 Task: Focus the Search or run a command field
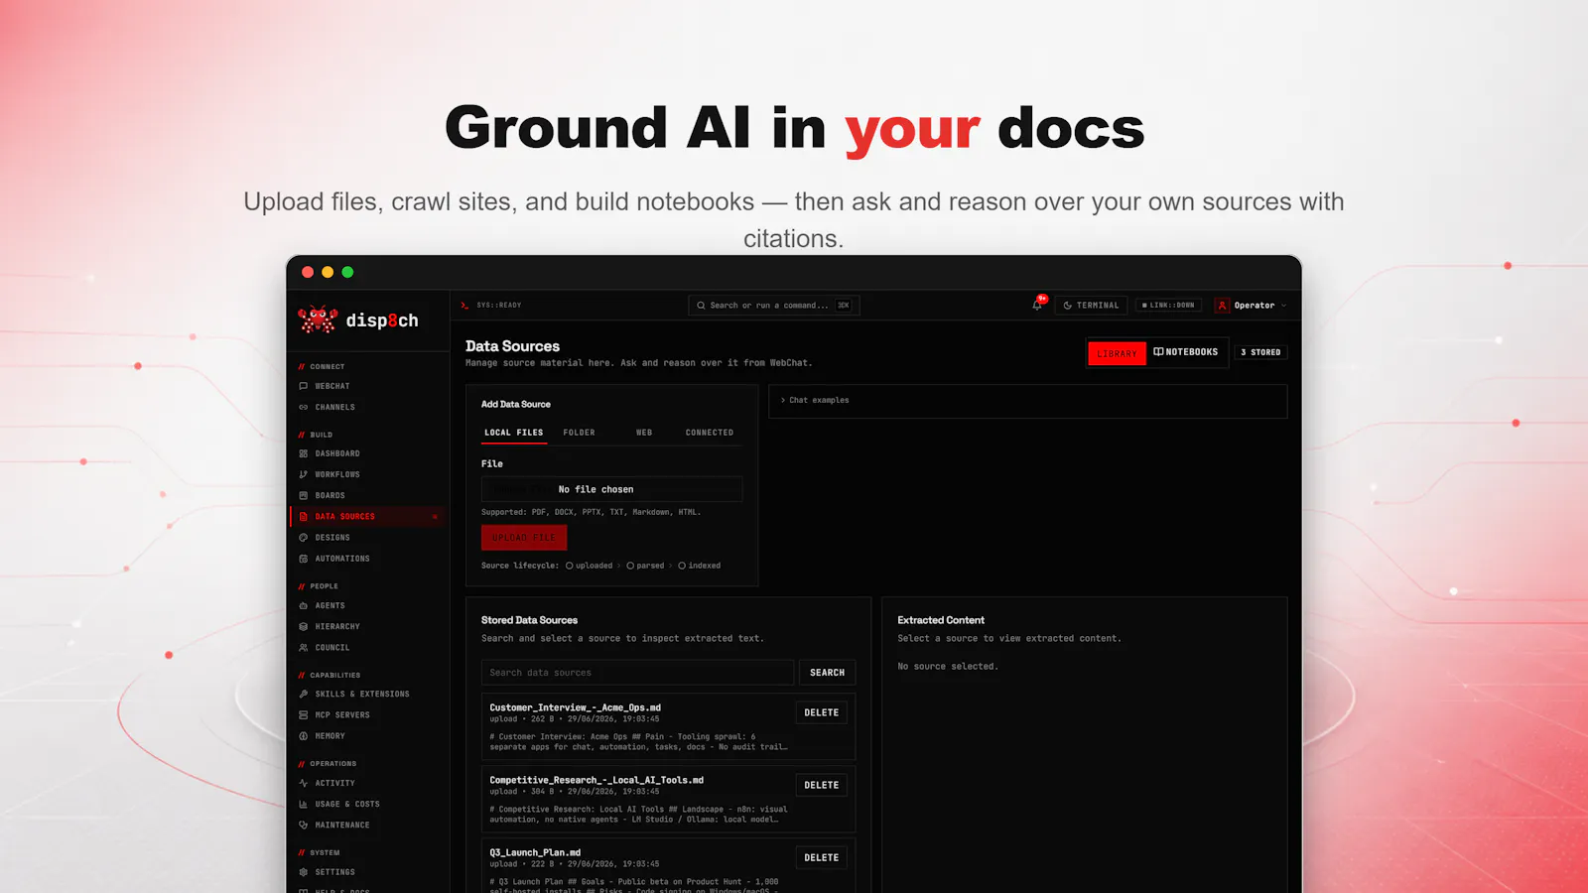point(774,306)
